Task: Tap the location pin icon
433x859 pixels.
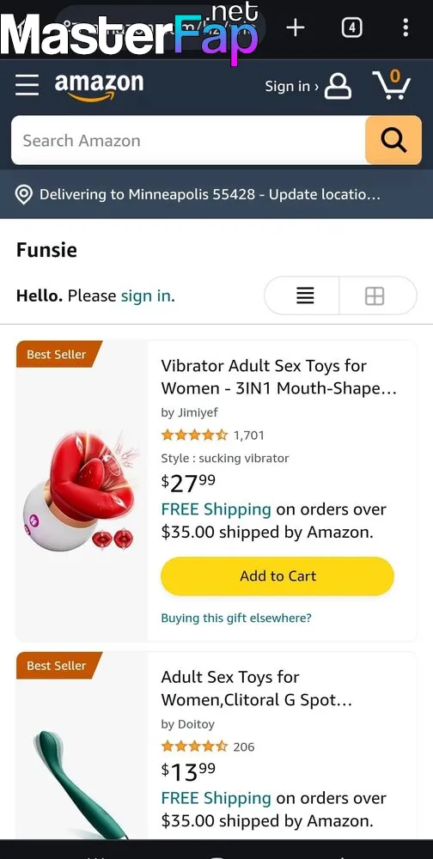Action: point(23,194)
